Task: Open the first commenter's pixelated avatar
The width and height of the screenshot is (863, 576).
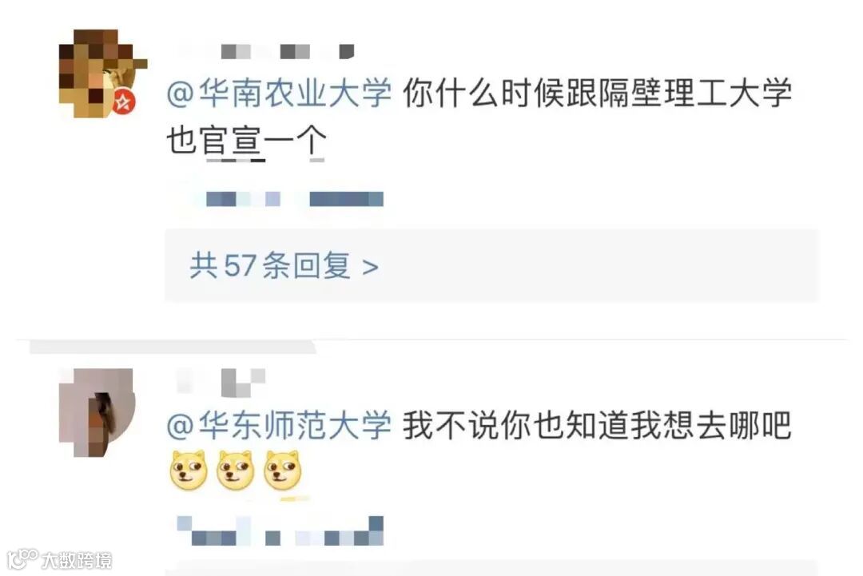Action: (x=103, y=73)
